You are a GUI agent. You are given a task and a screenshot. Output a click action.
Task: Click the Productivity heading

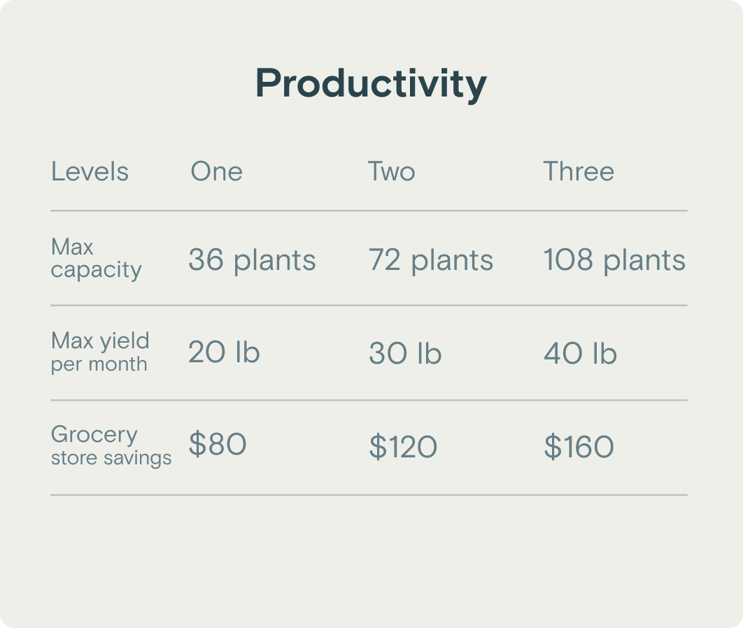[x=371, y=84]
